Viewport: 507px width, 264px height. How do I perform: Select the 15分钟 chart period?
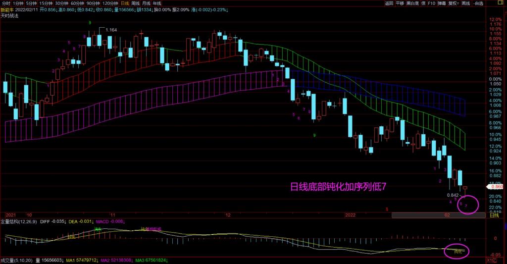[x=47, y=3]
